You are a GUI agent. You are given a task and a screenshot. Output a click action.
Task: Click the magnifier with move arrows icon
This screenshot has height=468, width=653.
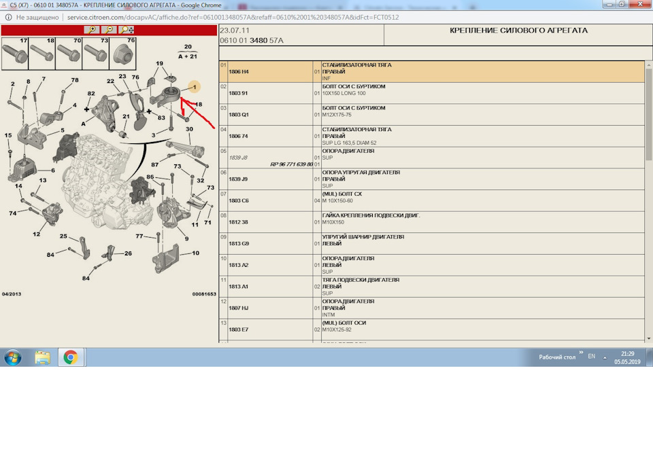[x=127, y=30]
